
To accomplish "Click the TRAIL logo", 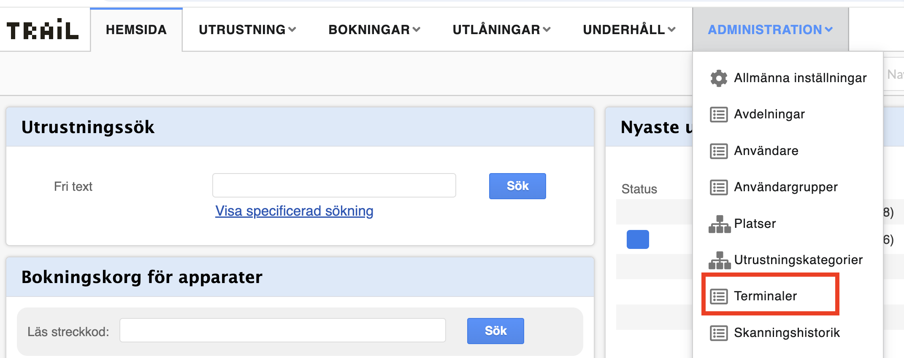I will pyautogui.click(x=43, y=29).
